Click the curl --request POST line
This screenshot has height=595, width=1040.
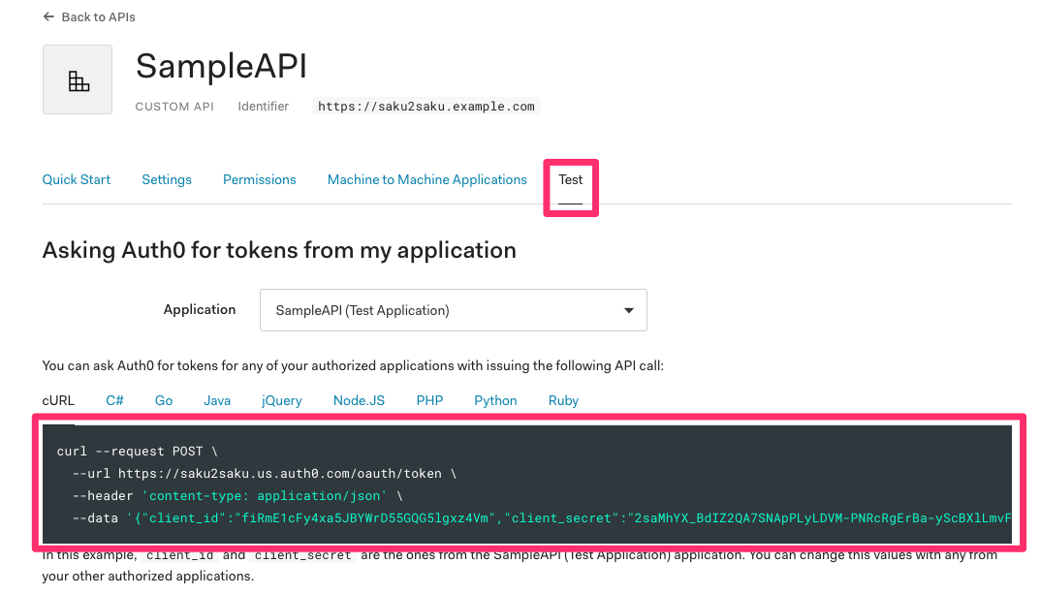[x=138, y=451]
